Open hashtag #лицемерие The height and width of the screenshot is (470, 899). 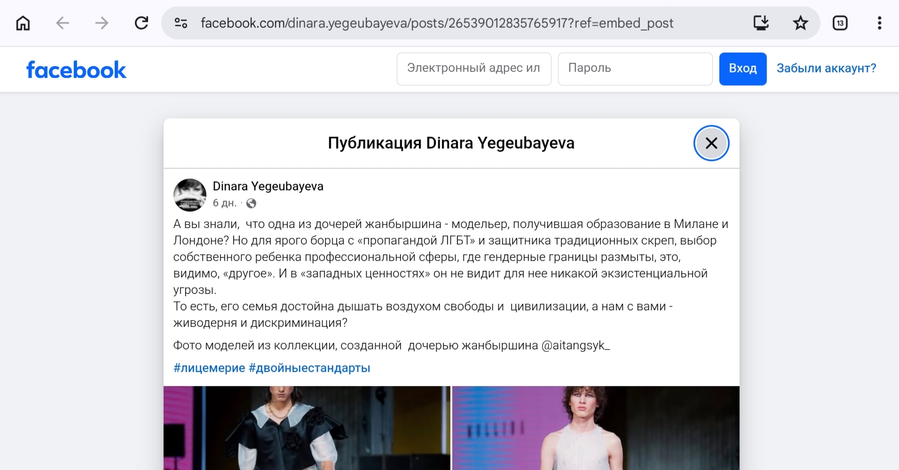(209, 368)
